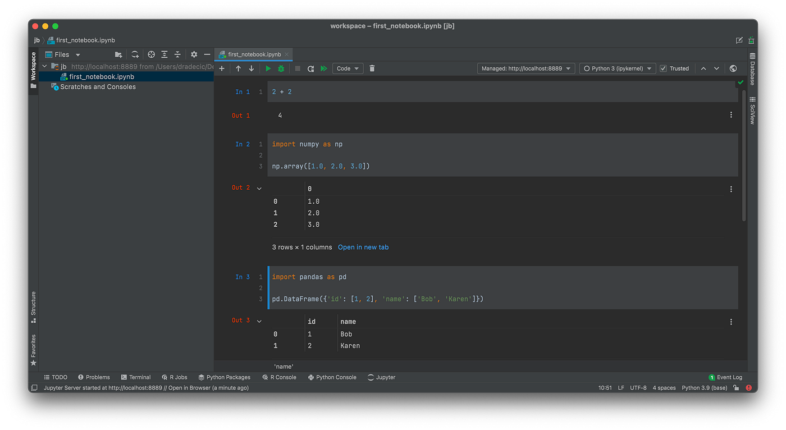Open the Code cell type dropdown
The width and height of the screenshot is (786, 430).
click(348, 68)
